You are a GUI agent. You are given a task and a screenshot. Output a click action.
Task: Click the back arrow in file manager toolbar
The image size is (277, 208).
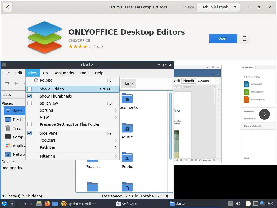pyautogui.click(x=16, y=83)
